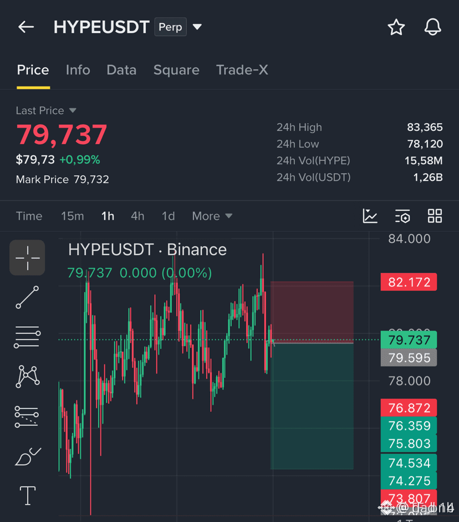
Task: Select the Time chart view
Action: coord(29,216)
